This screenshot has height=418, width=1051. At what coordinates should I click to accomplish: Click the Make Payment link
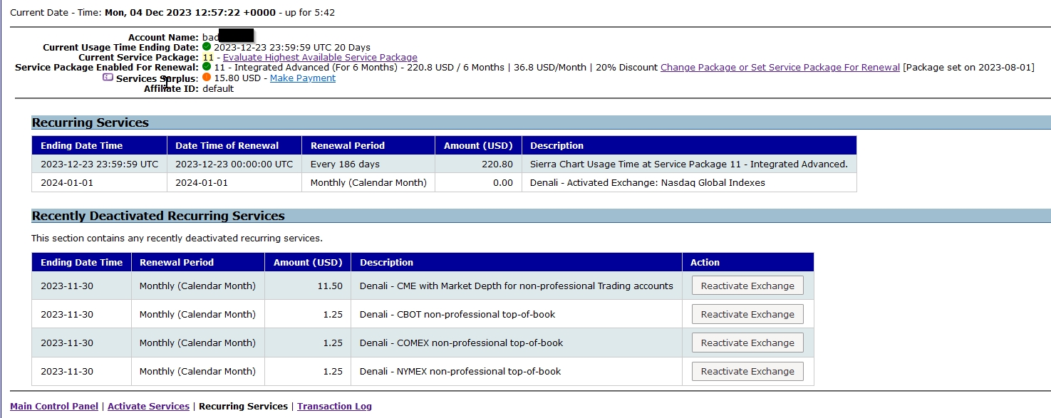(303, 78)
